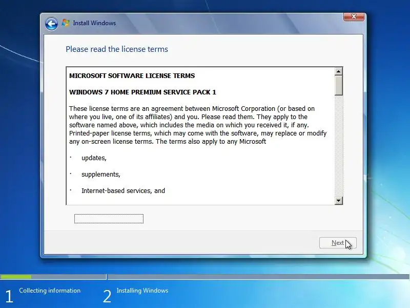Go back using the blue arrow button
Screen dimensions: 410x308
click(x=51, y=24)
